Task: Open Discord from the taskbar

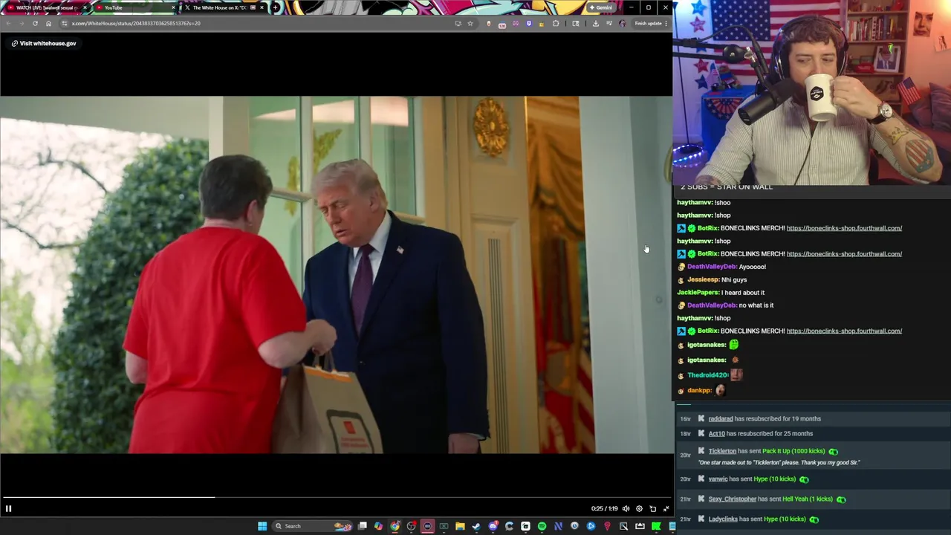Action: (x=493, y=526)
